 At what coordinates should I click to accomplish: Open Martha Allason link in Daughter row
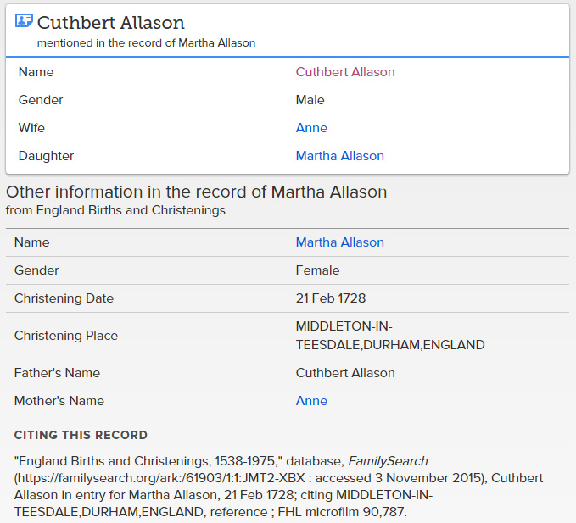[340, 156]
